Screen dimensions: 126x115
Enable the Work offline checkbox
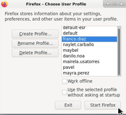tap(64, 81)
